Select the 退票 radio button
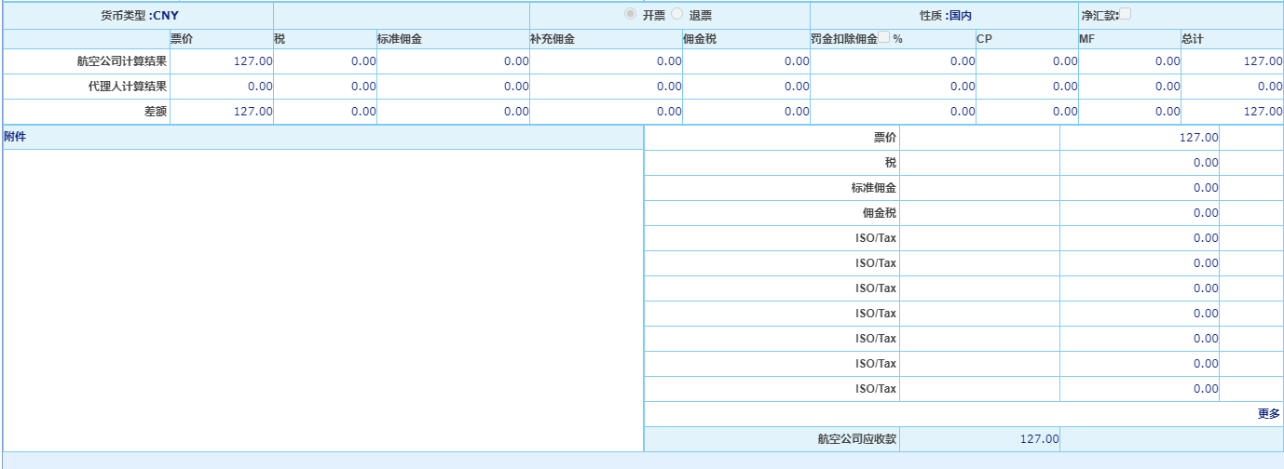The image size is (1284, 469). (677, 15)
